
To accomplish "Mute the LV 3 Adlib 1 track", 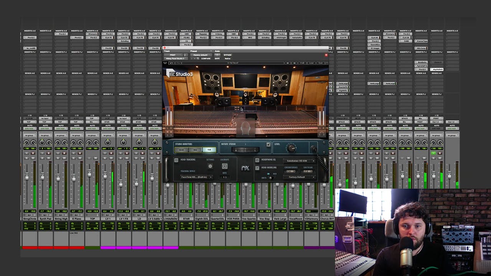I will pos(158,158).
